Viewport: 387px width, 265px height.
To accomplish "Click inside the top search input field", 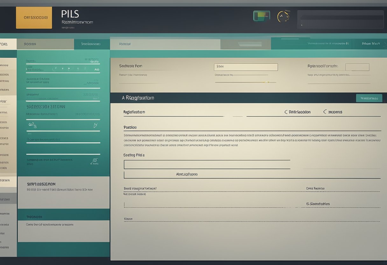I will (340, 20).
